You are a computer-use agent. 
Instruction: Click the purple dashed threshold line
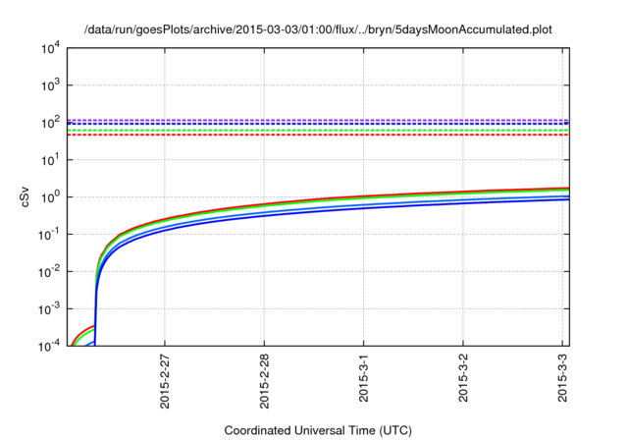[x=318, y=120]
